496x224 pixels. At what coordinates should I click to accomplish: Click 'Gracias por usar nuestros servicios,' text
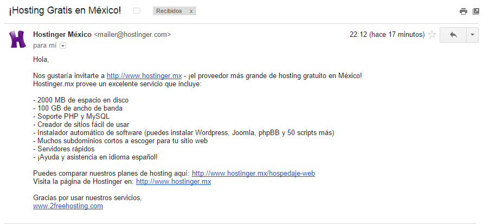(x=87, y=198)
